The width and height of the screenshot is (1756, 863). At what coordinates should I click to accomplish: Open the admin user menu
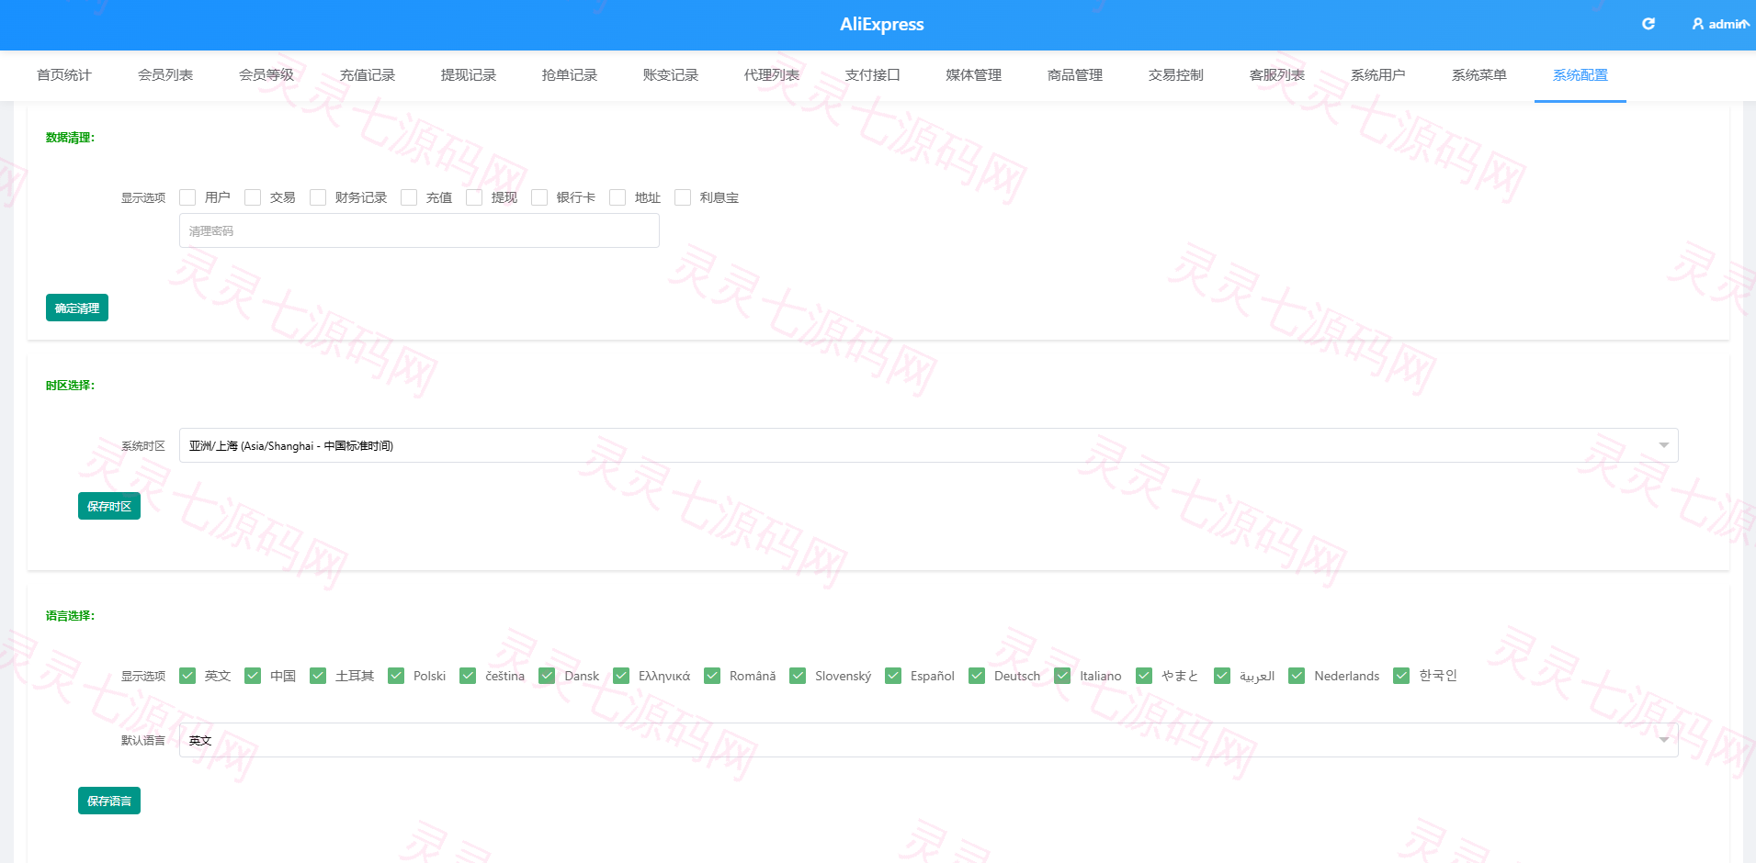click(1720, 24)
